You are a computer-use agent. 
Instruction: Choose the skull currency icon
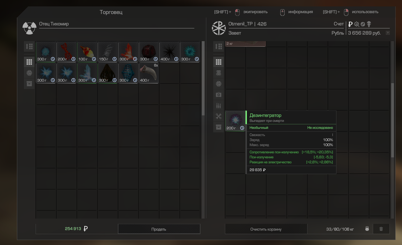coord(369,24)
